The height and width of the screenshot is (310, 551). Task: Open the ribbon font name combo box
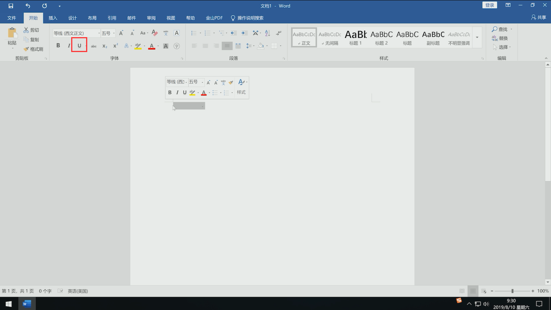pyautogui.click(x=77, y=33)
